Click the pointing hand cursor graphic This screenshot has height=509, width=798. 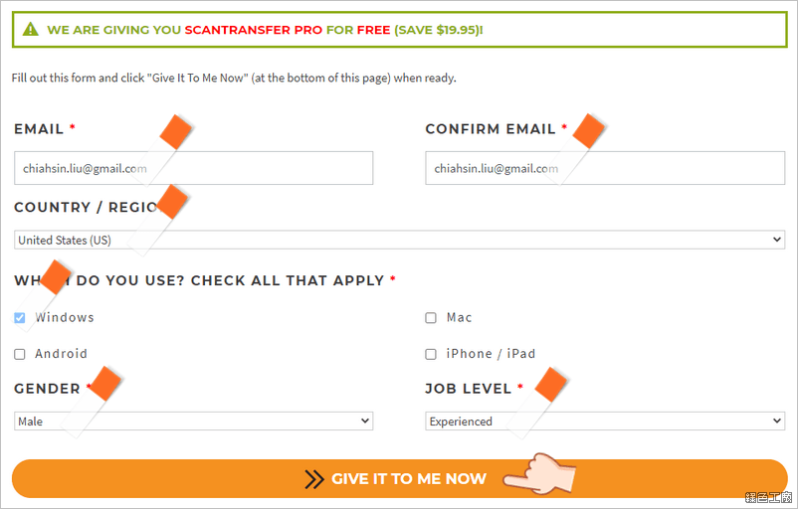click(539, 474)
